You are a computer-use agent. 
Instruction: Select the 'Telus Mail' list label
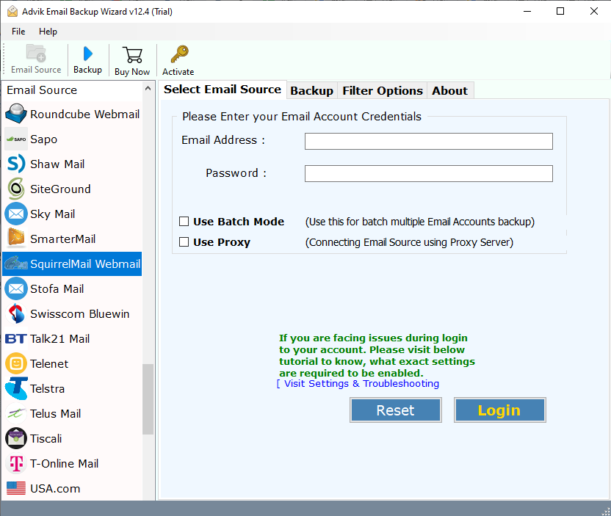point(56,413)
